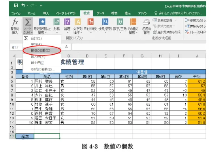Select row 5 header
The width and height of the screenshot is (211, 156).
pos(12,81)
